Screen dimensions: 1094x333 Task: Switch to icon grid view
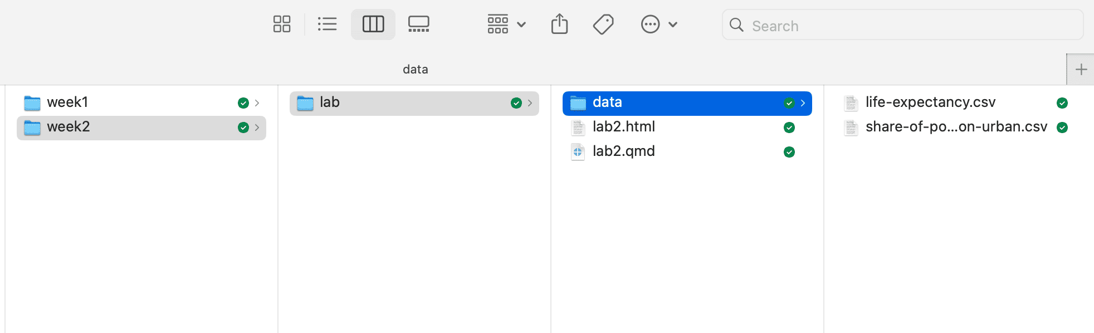(282, 24)
